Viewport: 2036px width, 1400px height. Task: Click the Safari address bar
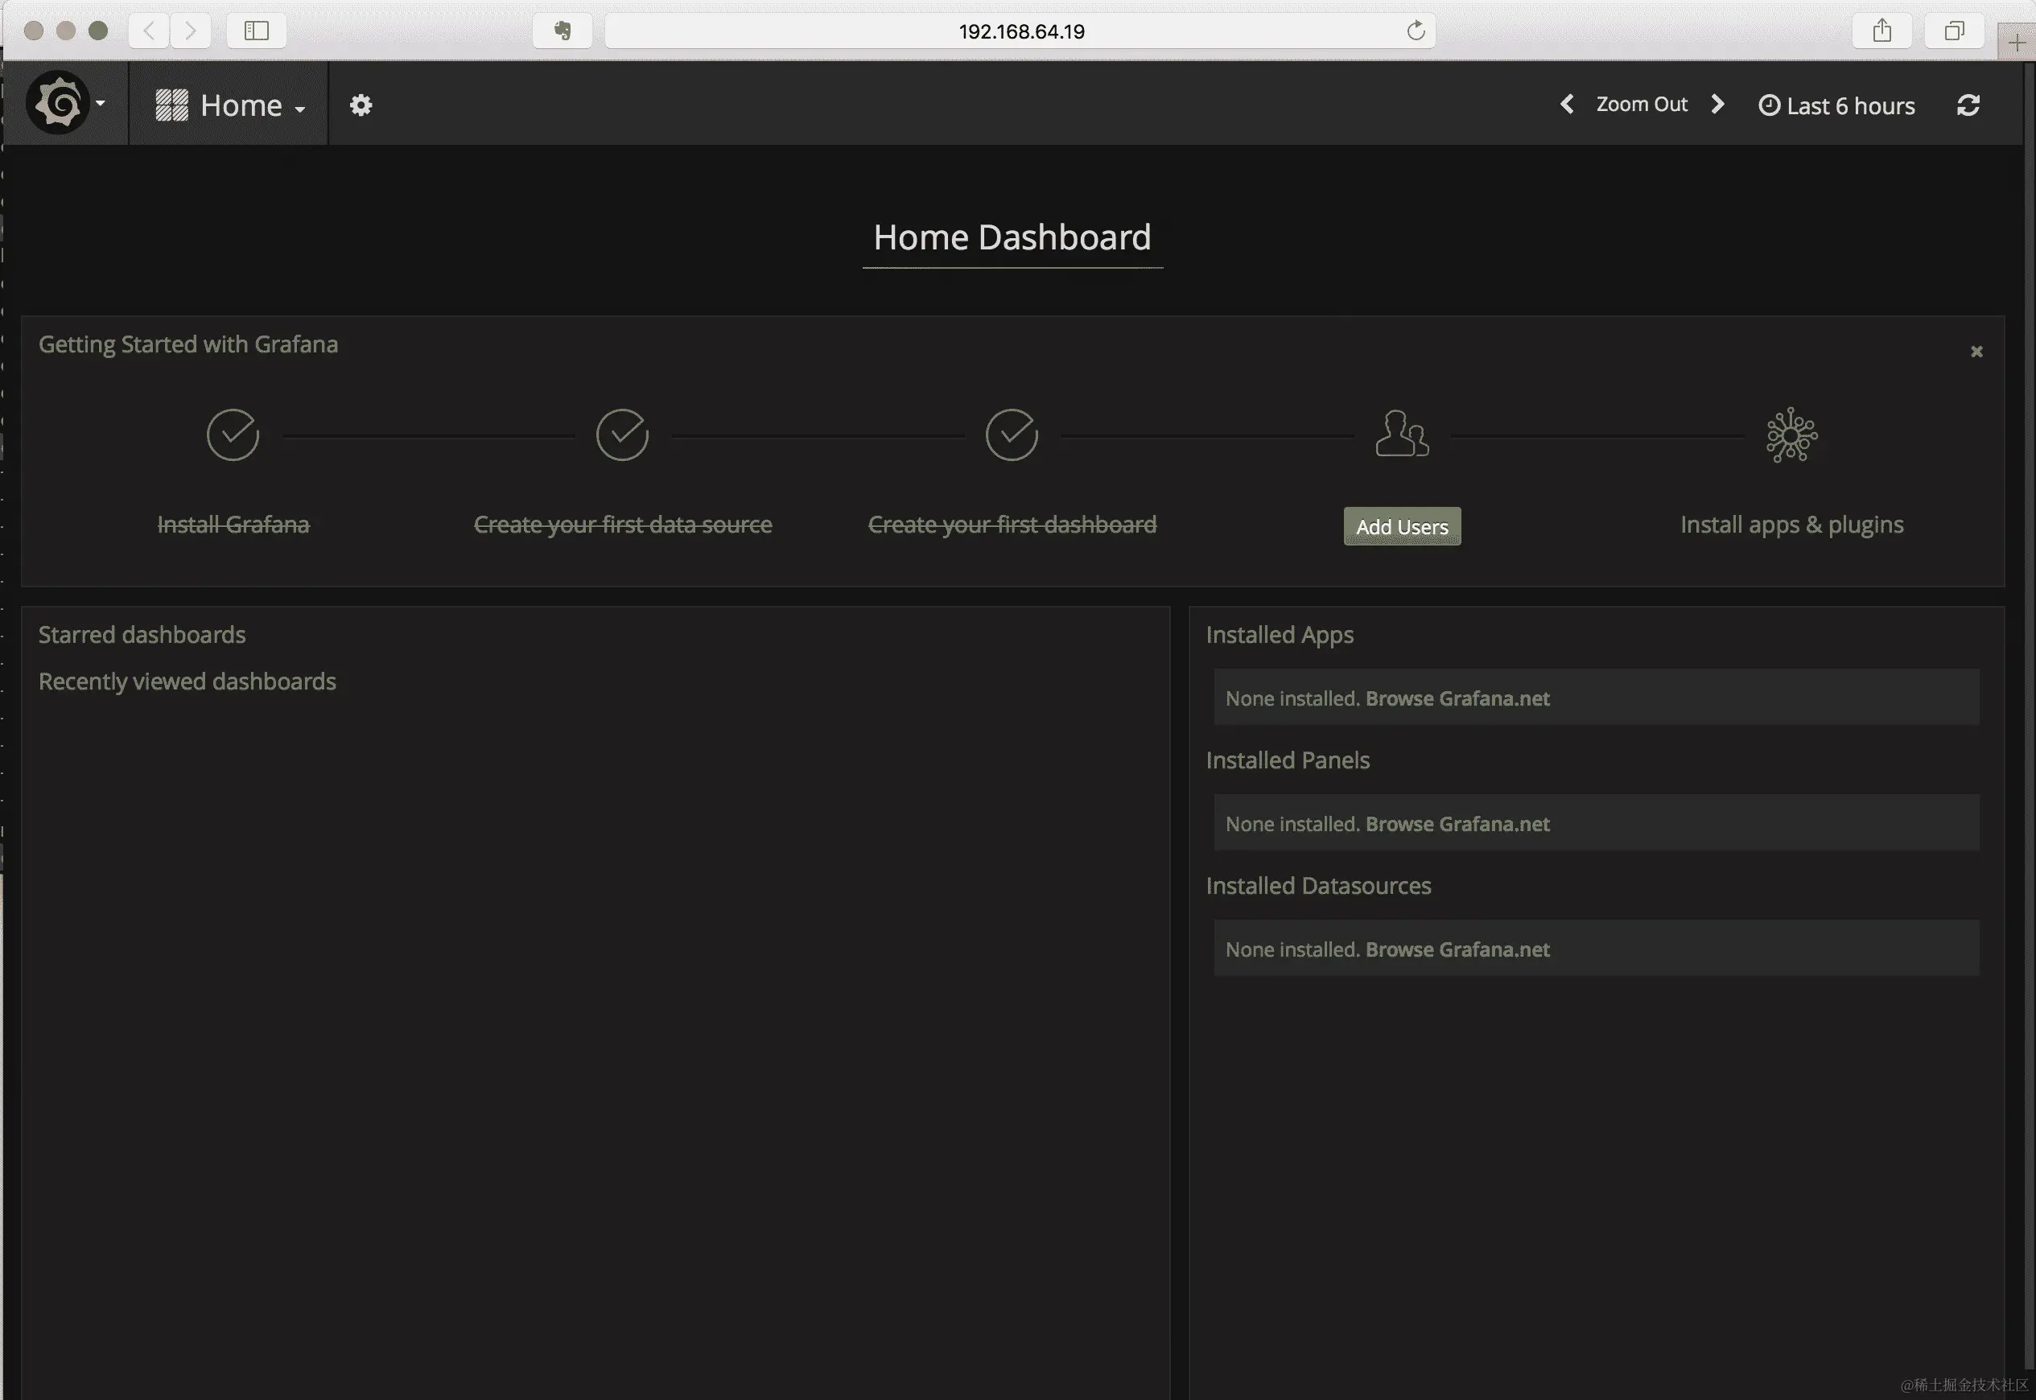tap(1020, 31)
